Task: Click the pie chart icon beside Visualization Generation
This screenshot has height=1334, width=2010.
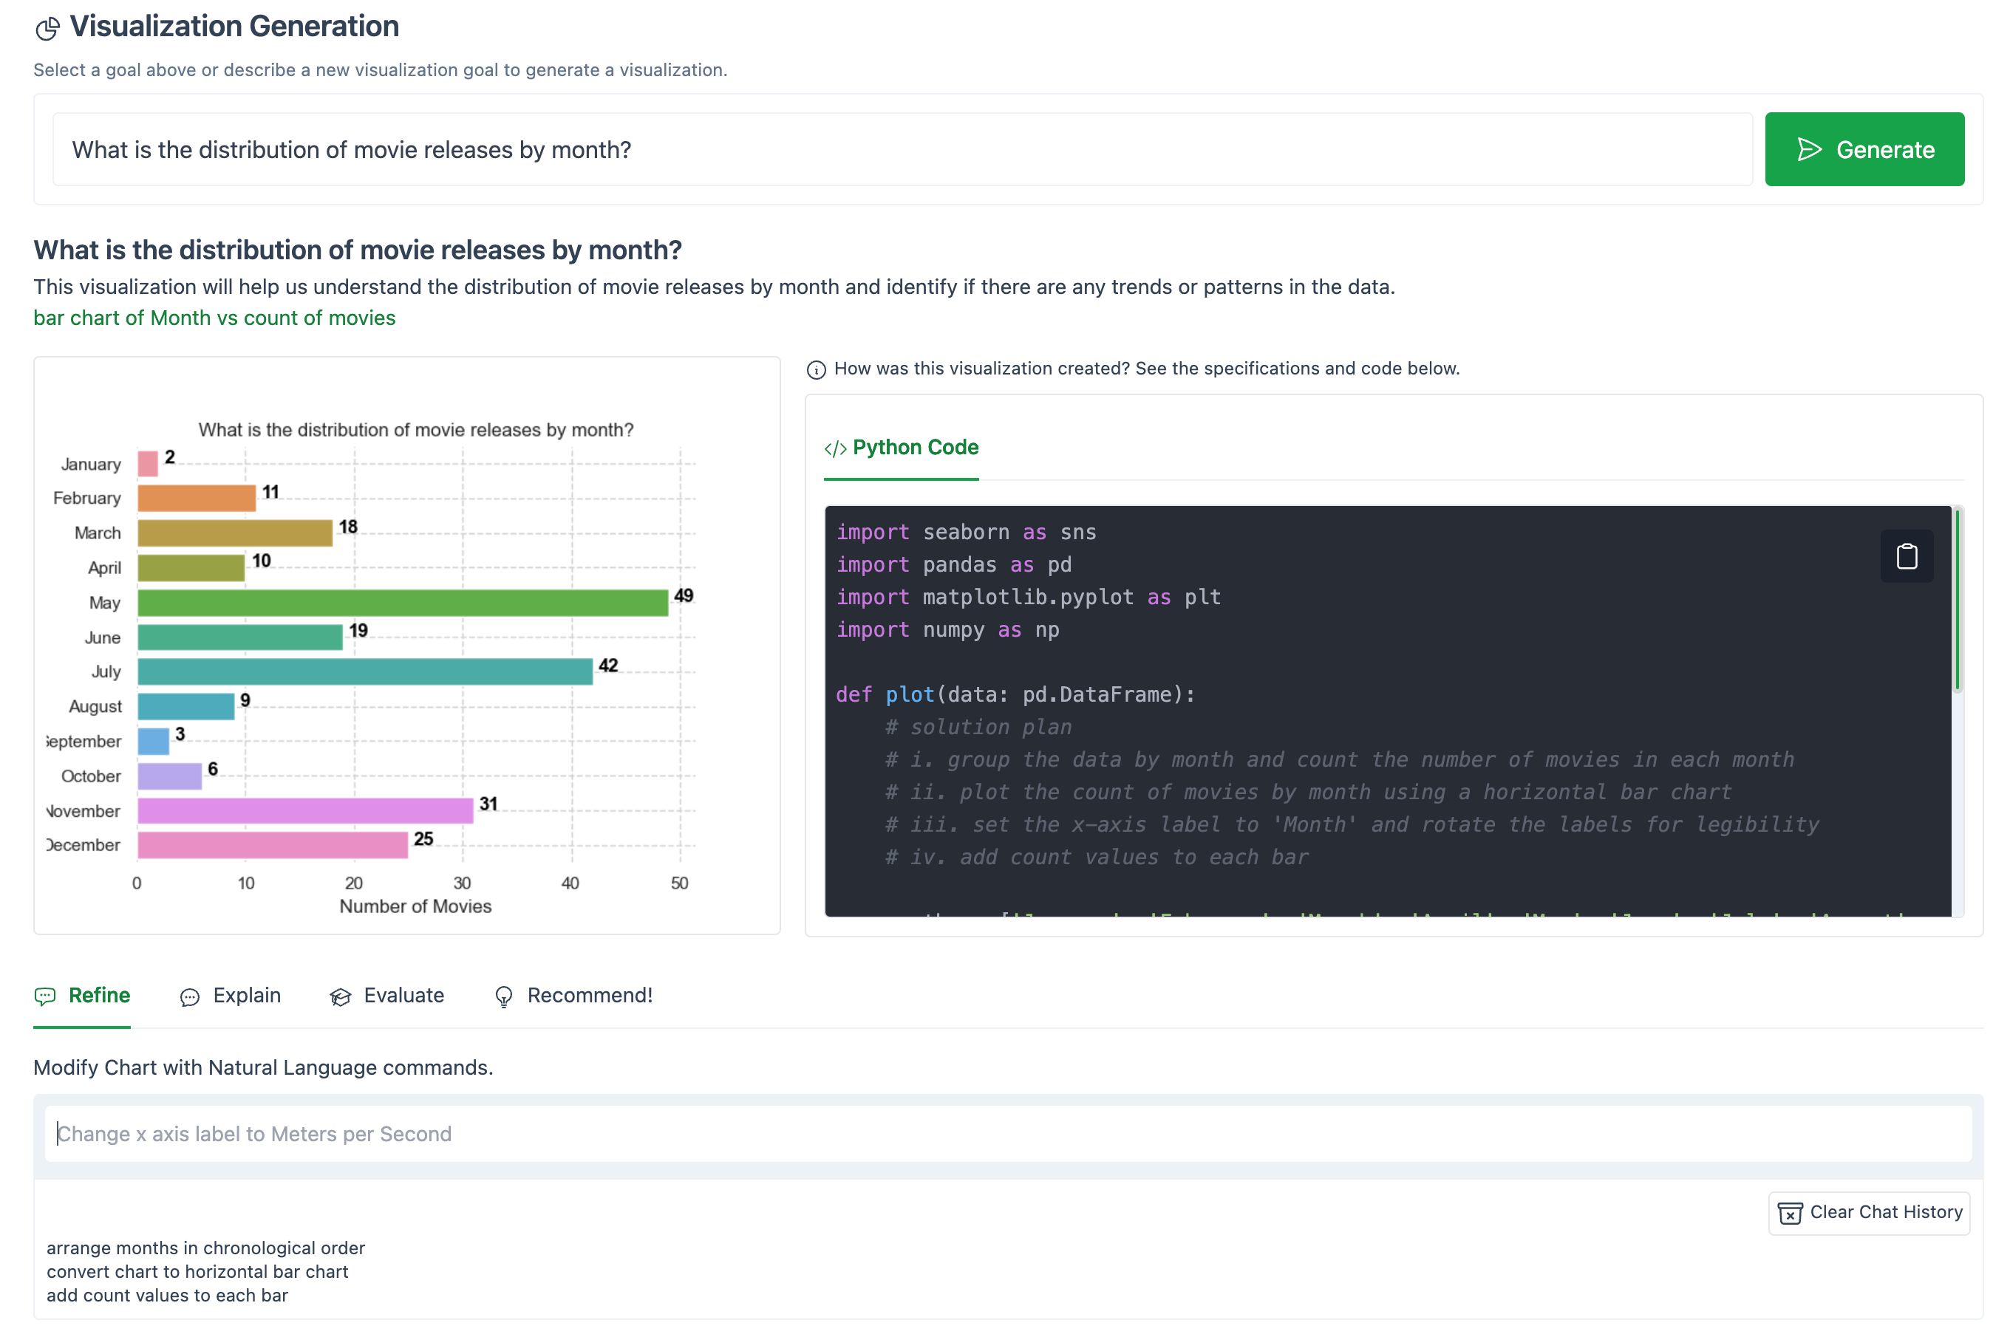Action: [x=47, y=29]
